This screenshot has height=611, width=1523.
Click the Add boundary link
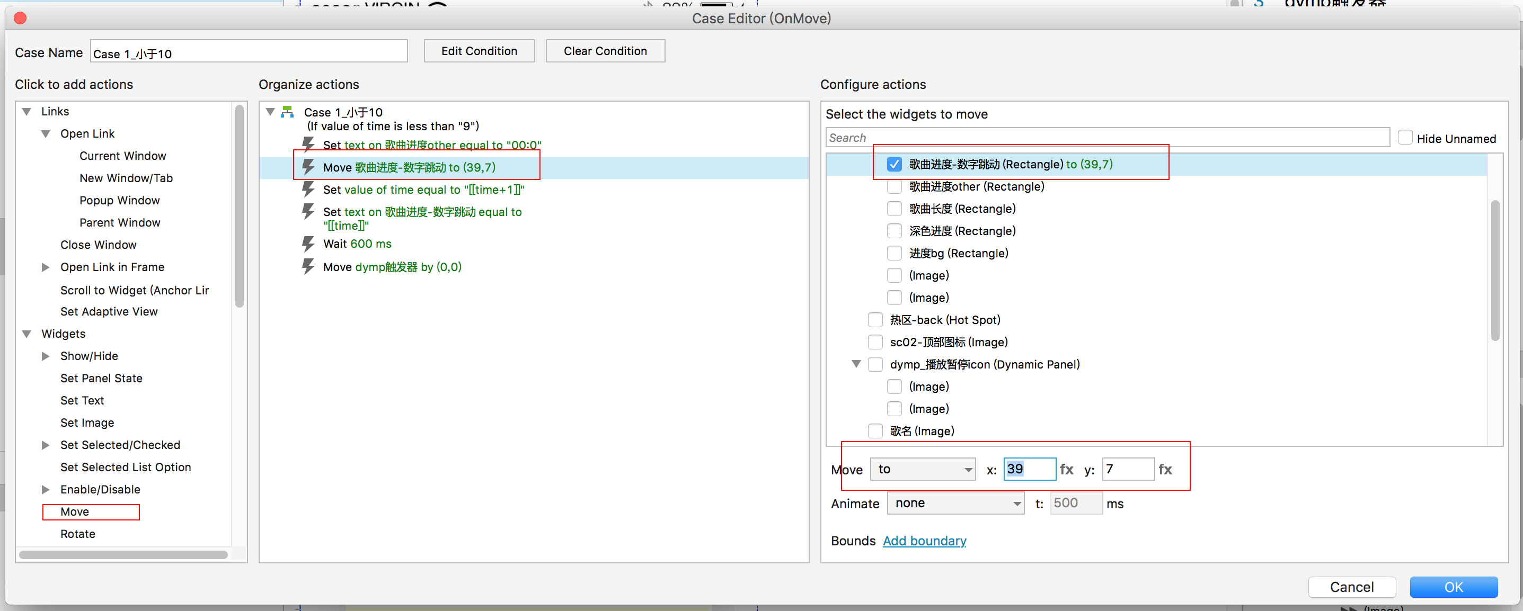pos(924,541)
